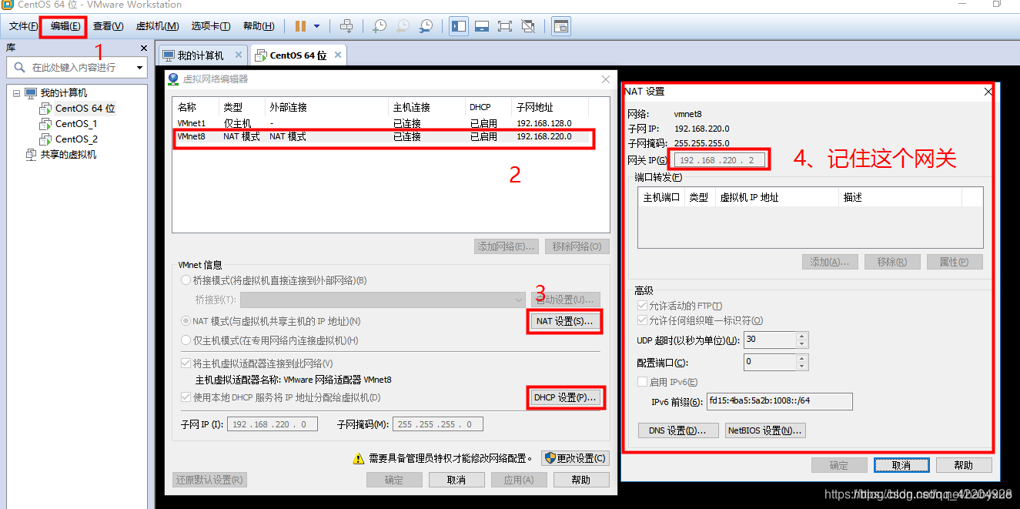Close the library panel with X
Image resolution: width=1020 pixels, height=509 pixels.
point(143,48)
